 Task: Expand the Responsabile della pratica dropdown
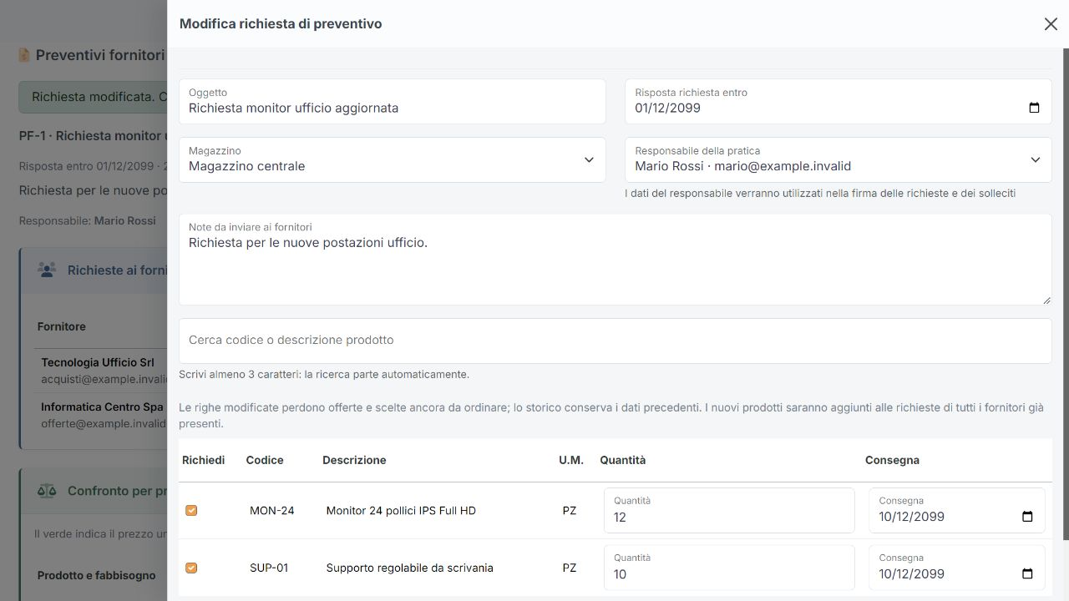pos(838,159)
